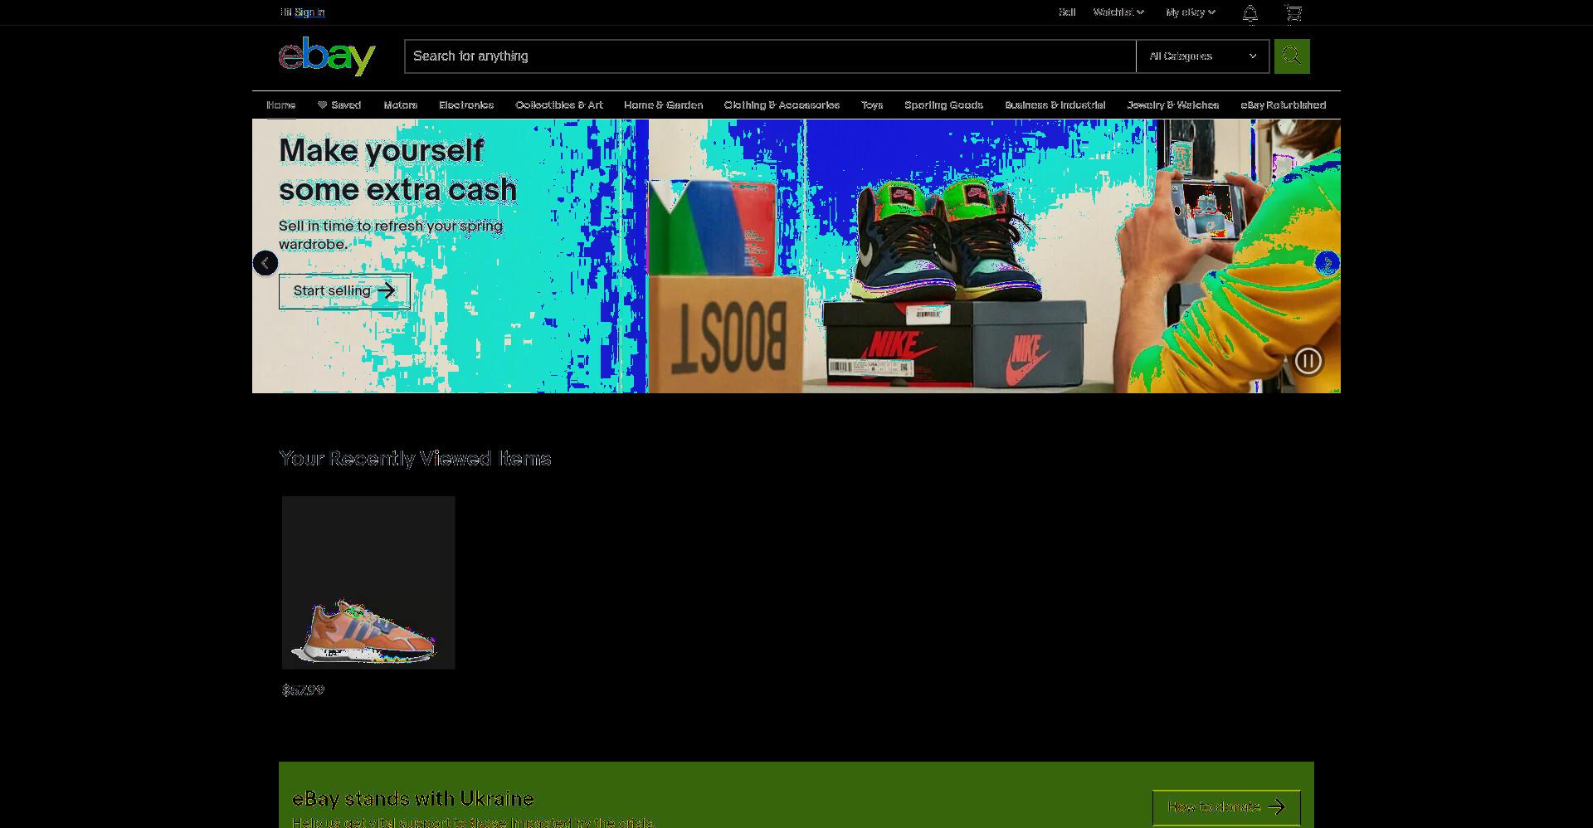Screen dimensions: 1593x828
Task: Expand the My eBay dropdown
Action: pos(1191,12)
